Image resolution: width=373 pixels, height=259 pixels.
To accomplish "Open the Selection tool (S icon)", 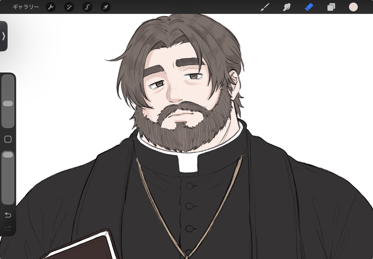I will pos(87,7).
